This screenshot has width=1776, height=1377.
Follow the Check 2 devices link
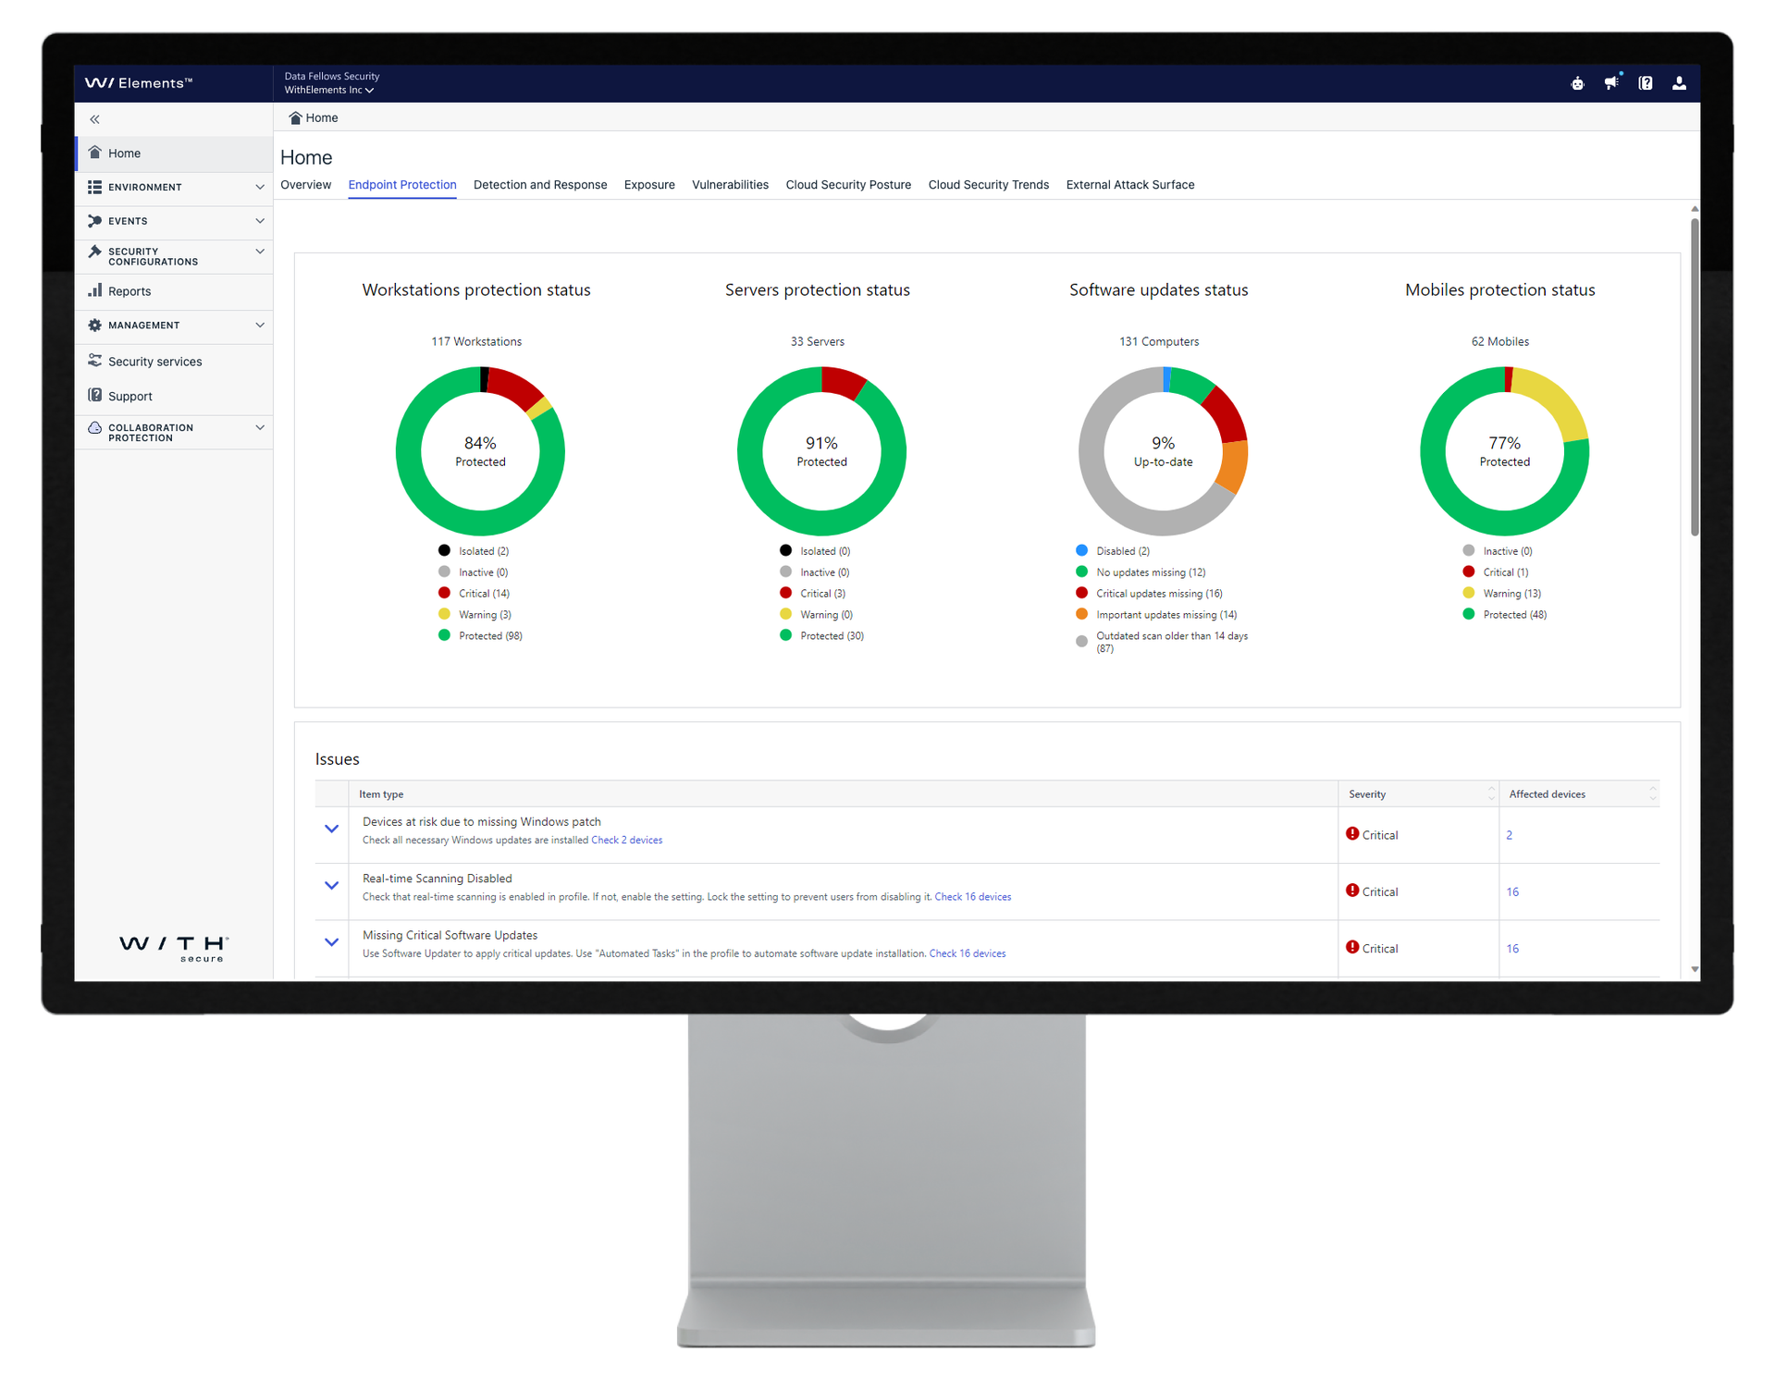coord(626,840)
